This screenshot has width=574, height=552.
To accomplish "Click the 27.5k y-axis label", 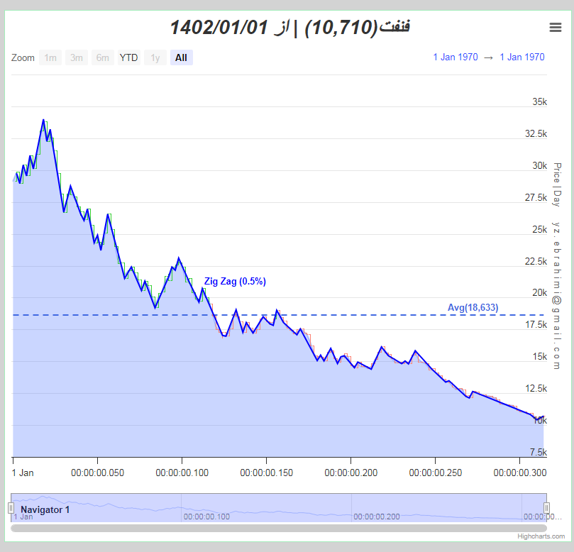I will tap(536, 198).
